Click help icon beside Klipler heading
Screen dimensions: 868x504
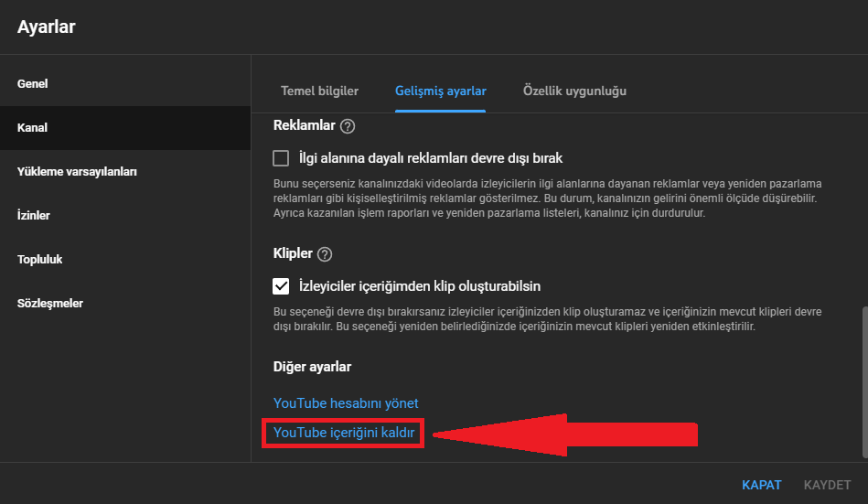pyautogui.click(x=325, y=254)
